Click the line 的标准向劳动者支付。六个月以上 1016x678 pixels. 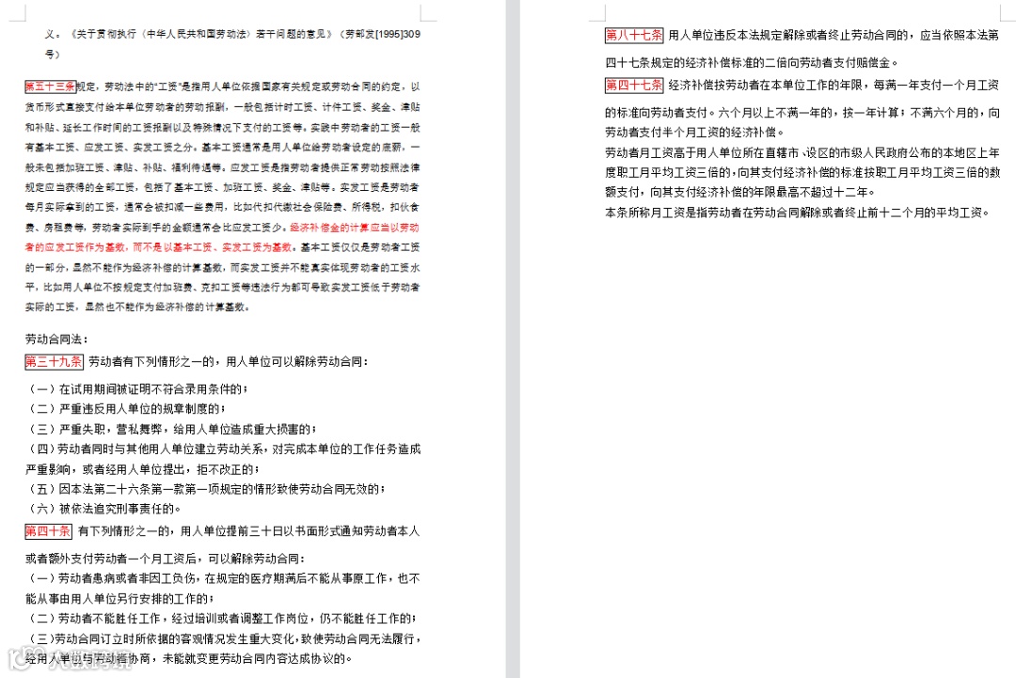point(802,113)
